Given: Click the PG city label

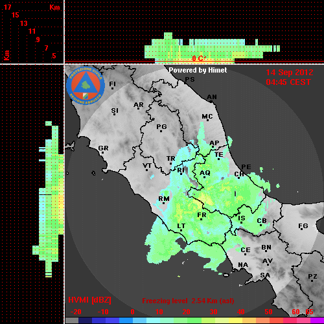Looking at the screenshot, I should tap(161, 127).
